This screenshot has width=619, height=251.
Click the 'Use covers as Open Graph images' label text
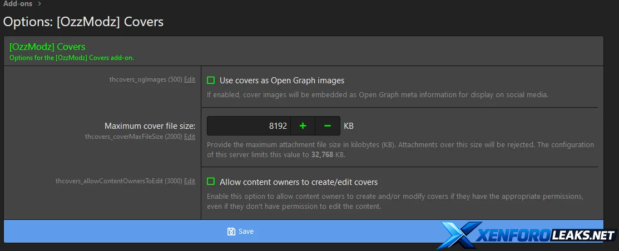pyautogui.click(x=282, y=81)
